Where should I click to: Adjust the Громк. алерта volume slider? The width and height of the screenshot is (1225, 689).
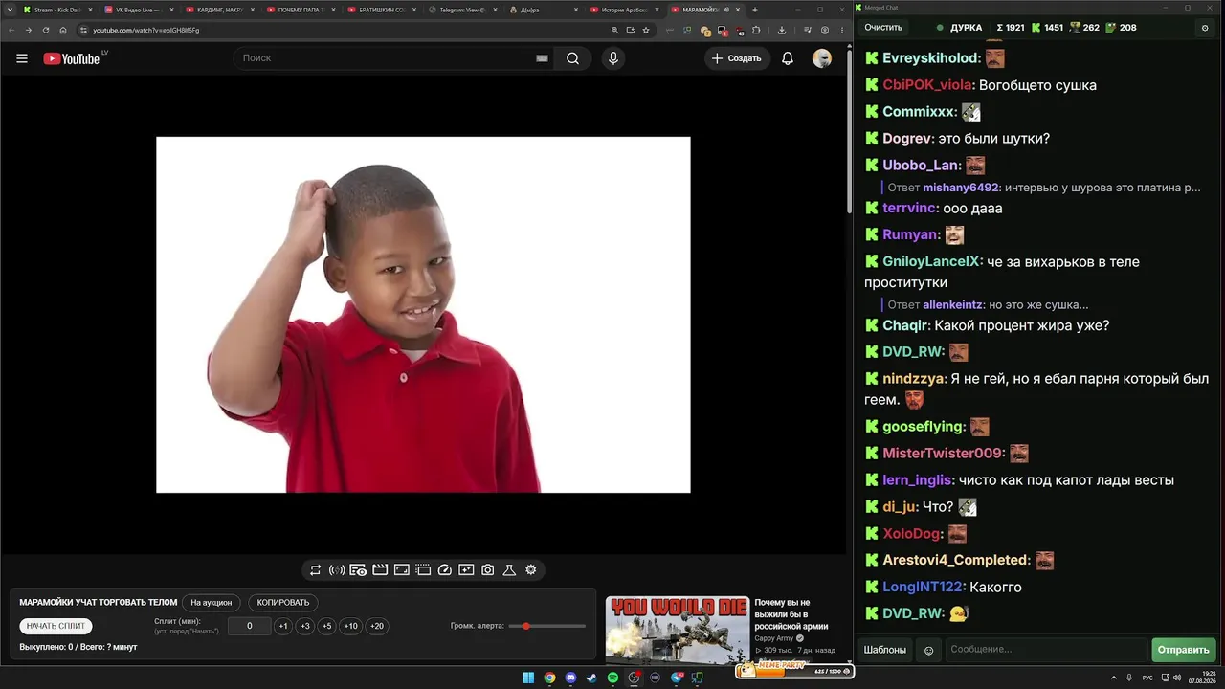tap(547, 626)
